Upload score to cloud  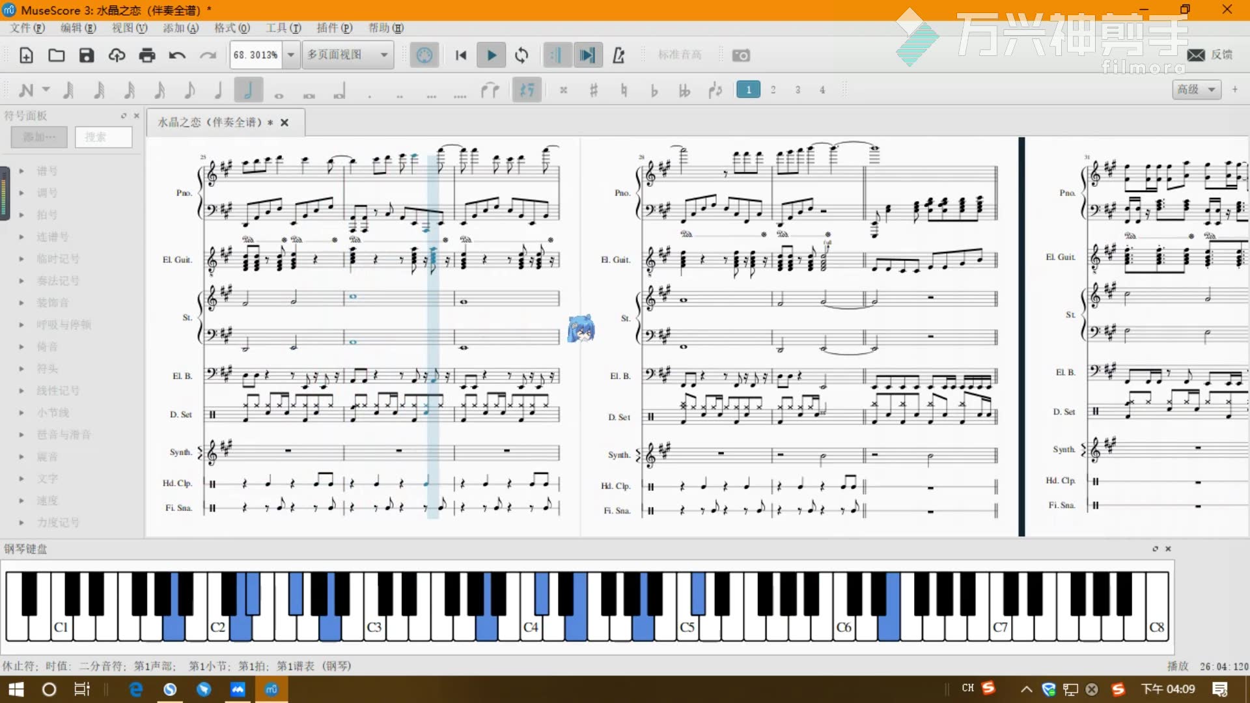pos(117,55)
